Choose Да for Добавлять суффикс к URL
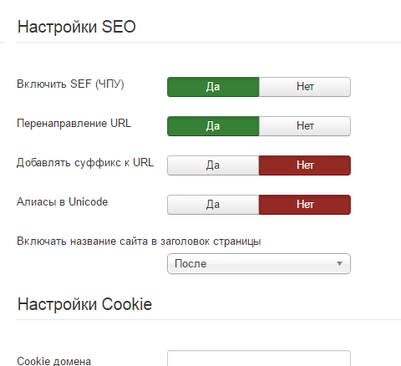Viewport: 401px width, 366px height. tap(213, 165)
